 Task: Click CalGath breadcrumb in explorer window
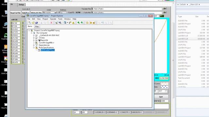tap(183, 5)
